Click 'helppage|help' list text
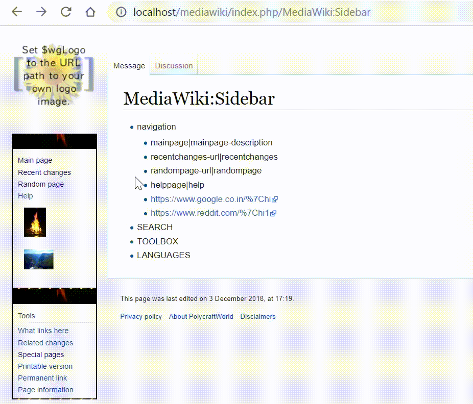 coord(177,185)
